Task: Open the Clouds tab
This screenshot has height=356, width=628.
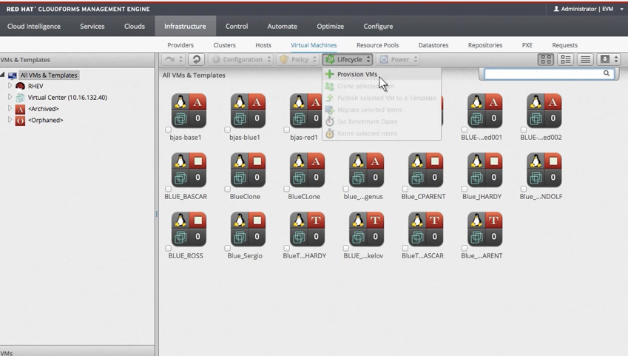Action: pyautogui.click(x=134, y=26)
